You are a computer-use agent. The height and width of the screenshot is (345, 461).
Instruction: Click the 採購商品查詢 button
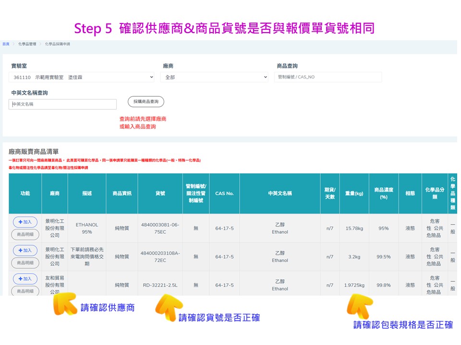click(146, 102)
